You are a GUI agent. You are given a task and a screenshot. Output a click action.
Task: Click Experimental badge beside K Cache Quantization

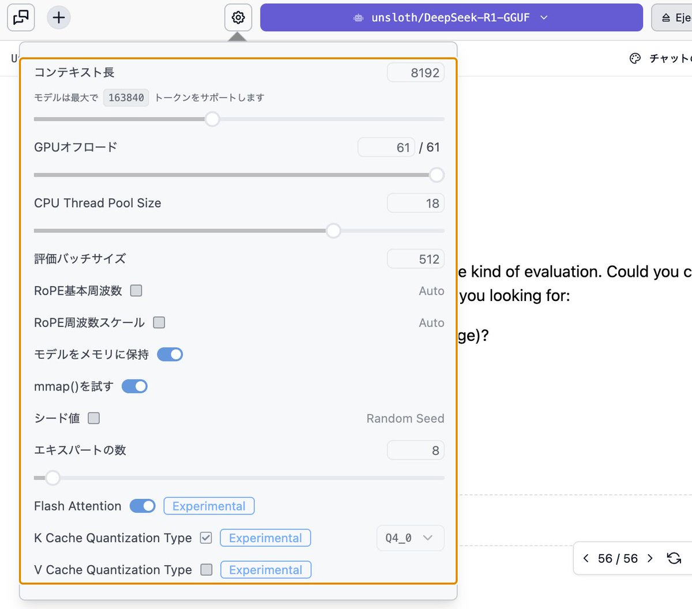click(x=265, y=538)
